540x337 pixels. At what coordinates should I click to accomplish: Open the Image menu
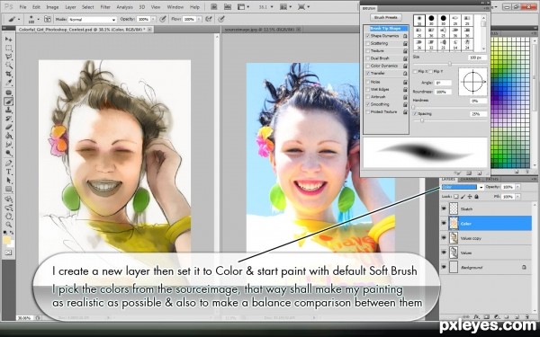(x=52, y=7)
